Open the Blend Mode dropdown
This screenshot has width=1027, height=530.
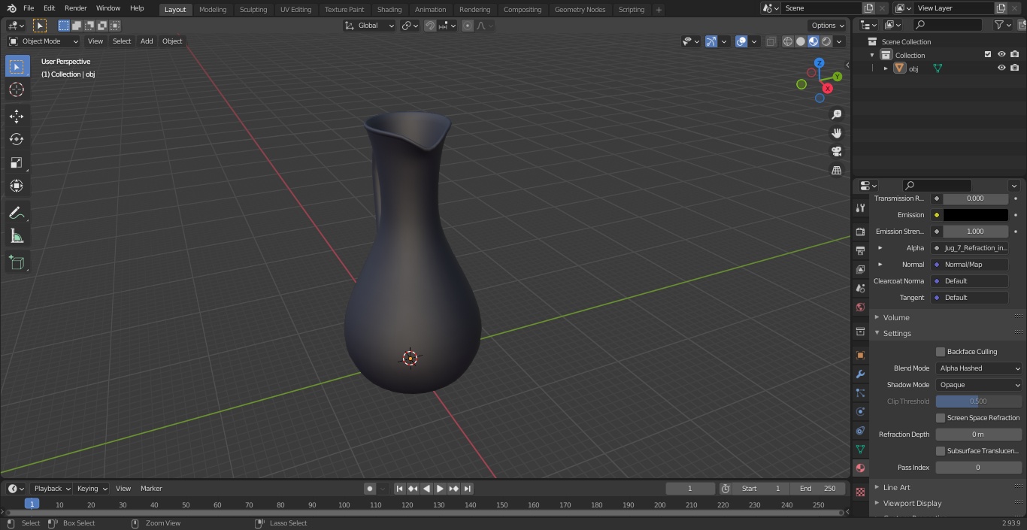(x=979, y=368)
